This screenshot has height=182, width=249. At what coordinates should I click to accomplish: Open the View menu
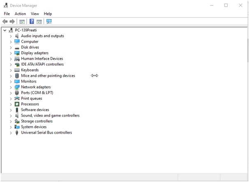(x=35, y=14)
